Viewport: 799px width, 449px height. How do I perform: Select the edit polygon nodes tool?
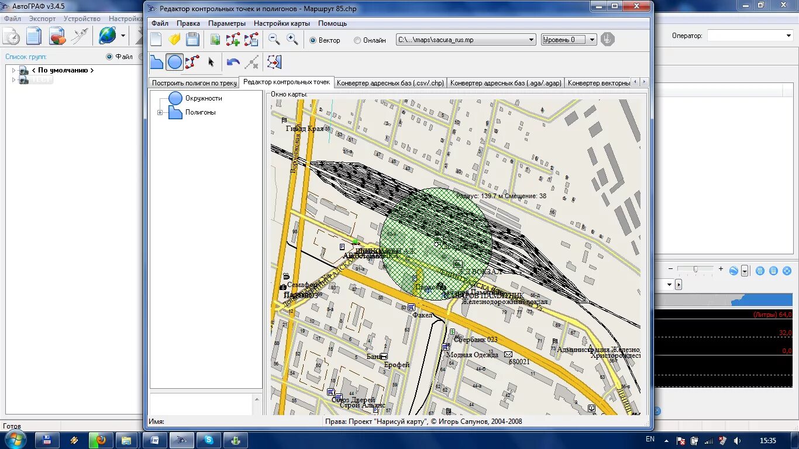point(192,62)
